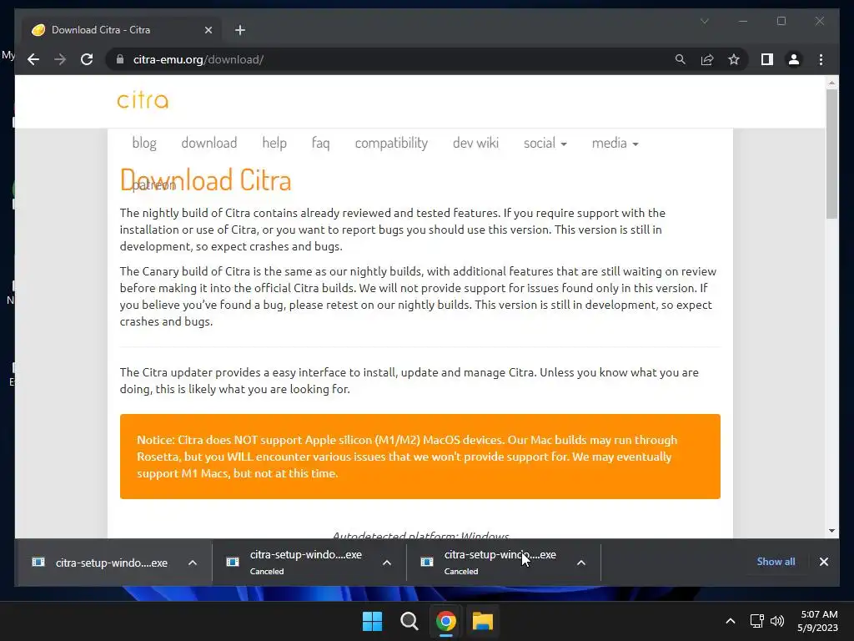
Task: Show hidden system tray icons
Action: [731, 621]
